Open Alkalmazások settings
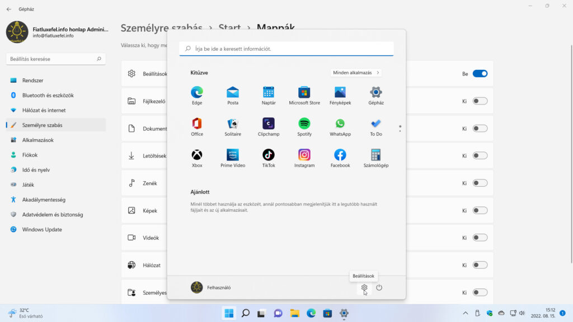 [x=56, y=140]
